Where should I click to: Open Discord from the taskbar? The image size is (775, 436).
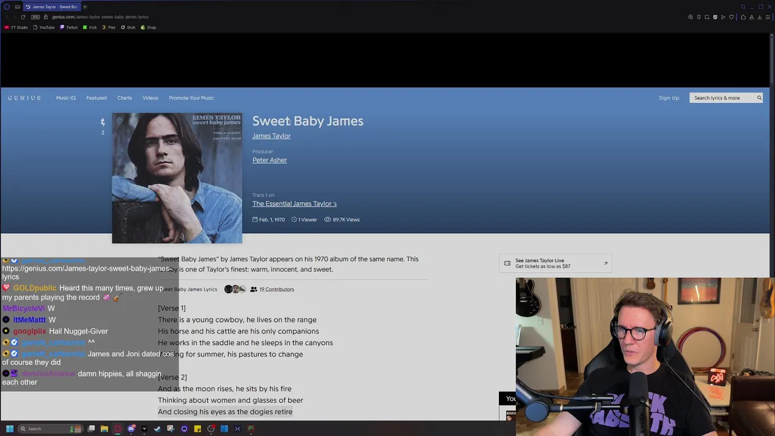[131, 429]
